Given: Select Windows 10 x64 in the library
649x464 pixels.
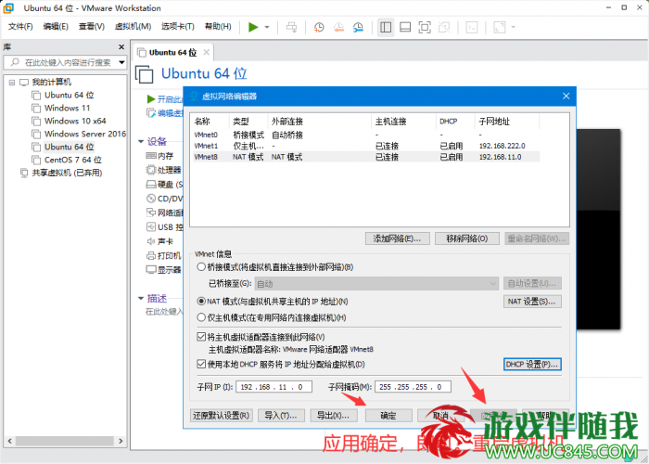Looking at the screenshot, I should [x=75, y=121].
